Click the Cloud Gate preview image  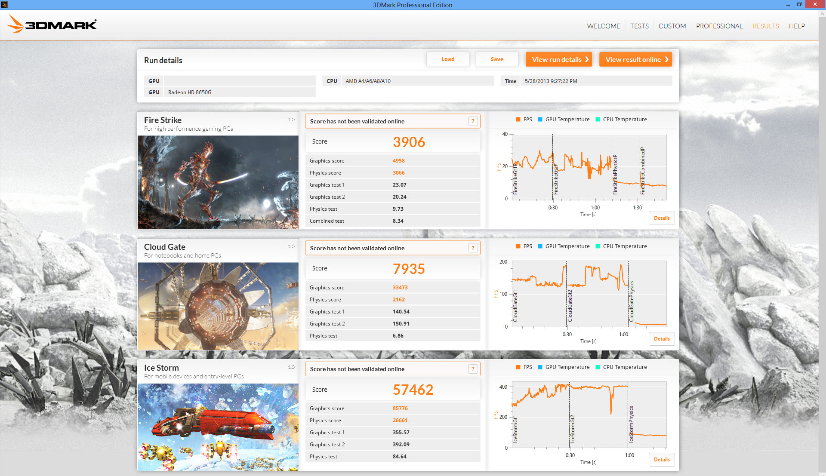pos(218,306)
